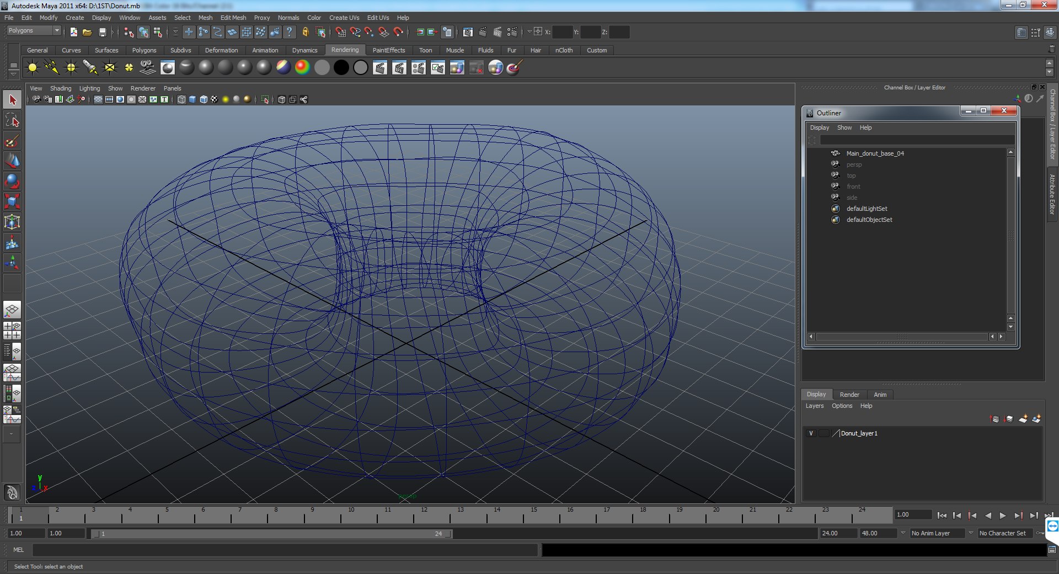Toggle visibility V box of Donut_layer1

(x=811, y=433)
